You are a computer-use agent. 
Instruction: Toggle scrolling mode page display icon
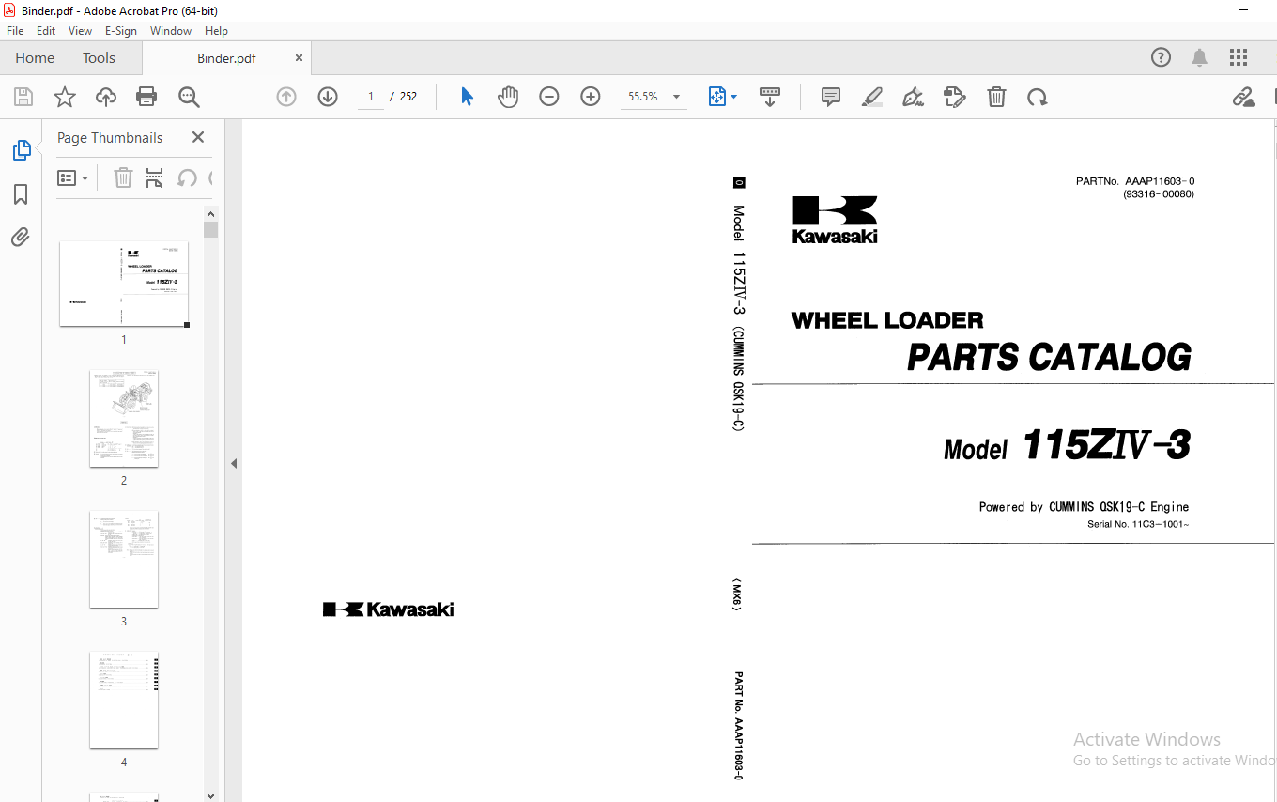point(770,97)
